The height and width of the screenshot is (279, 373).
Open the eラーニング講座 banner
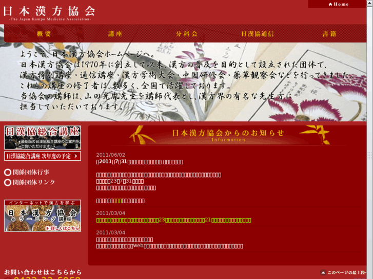coord(43,216)
